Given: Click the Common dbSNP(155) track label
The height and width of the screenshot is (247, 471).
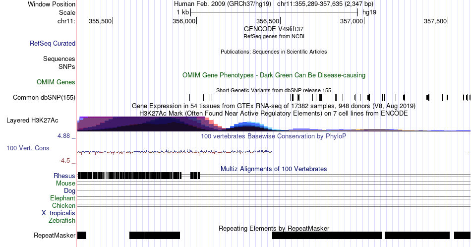Looking at the screenshot, I should tap(44, 97).
